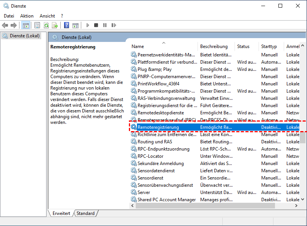Select the Remotedesktopdienste service row
The height and width of the screenshot is (226, 307).
[161, 113]
